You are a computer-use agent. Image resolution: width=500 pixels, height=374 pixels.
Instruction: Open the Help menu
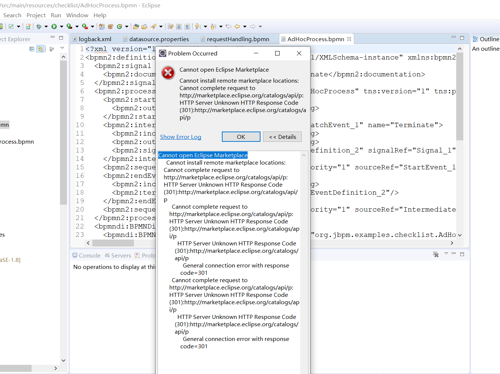click(100, 15)
